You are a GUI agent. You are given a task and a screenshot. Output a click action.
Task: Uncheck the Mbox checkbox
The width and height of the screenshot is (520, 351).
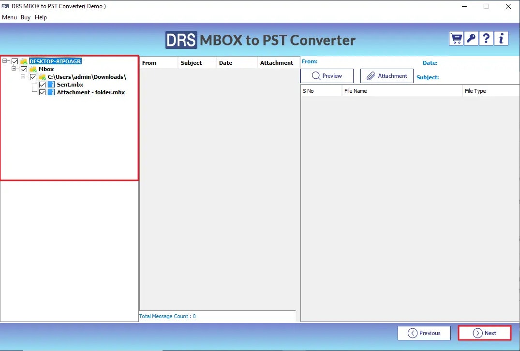click(x=24, y=69)
